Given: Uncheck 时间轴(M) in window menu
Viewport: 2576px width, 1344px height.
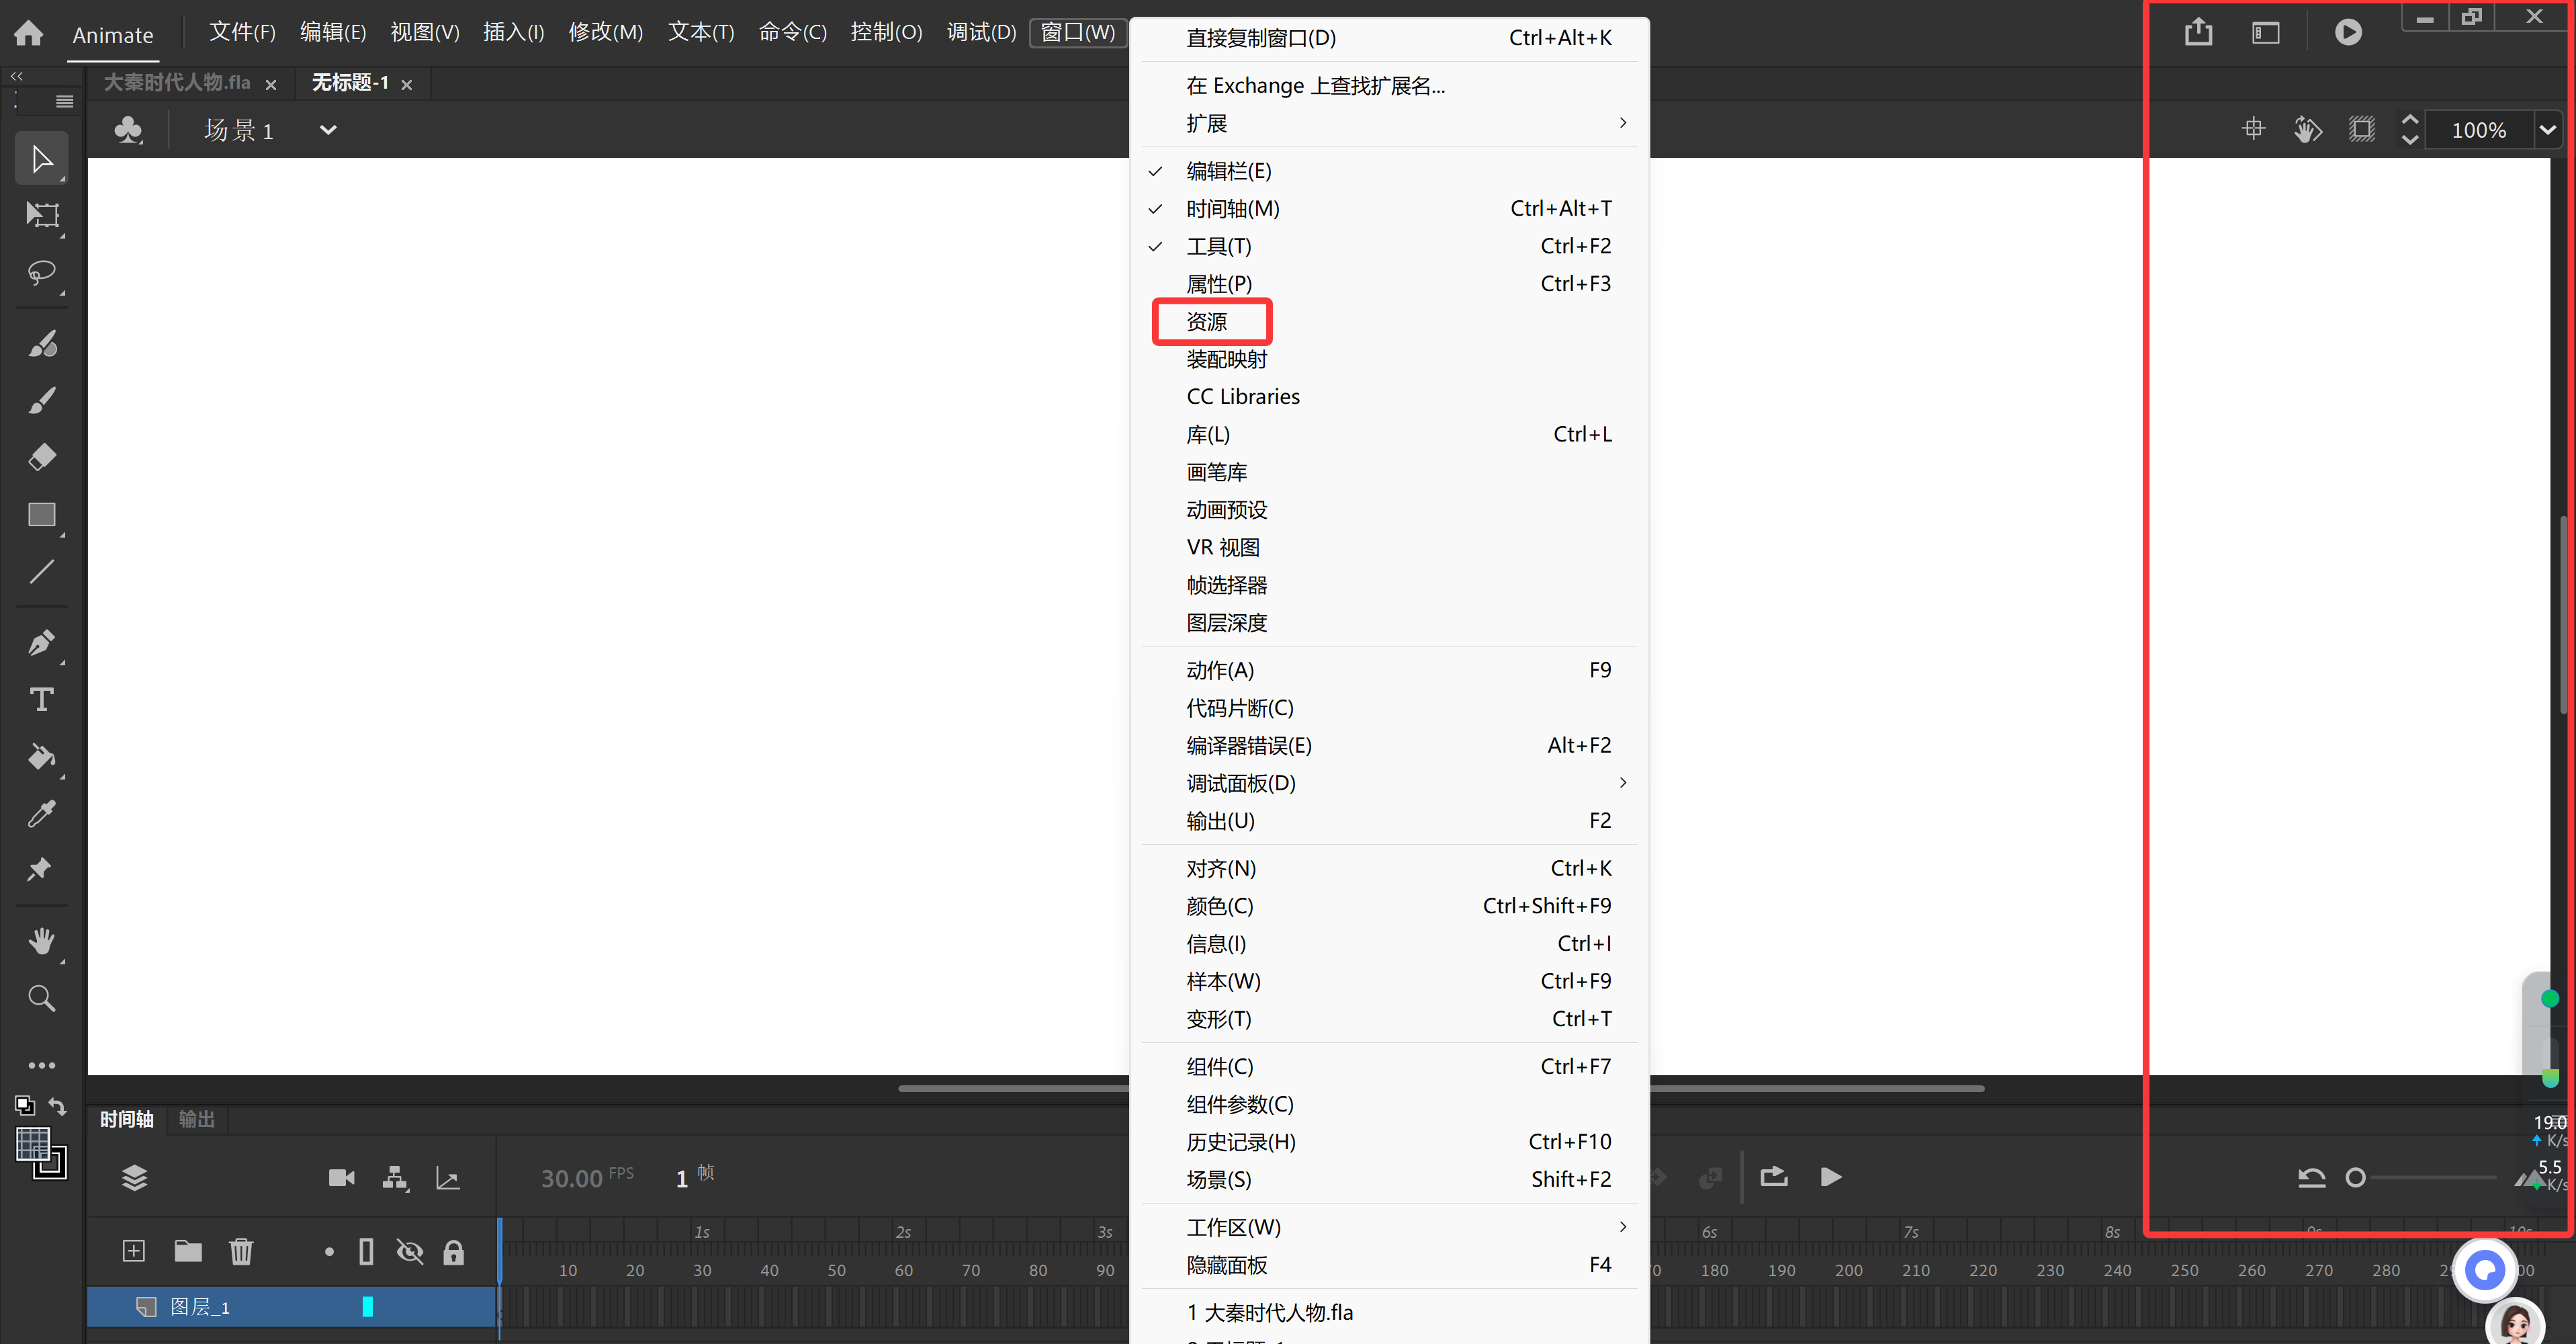Looking at the screenshot, I should 1232,208.
